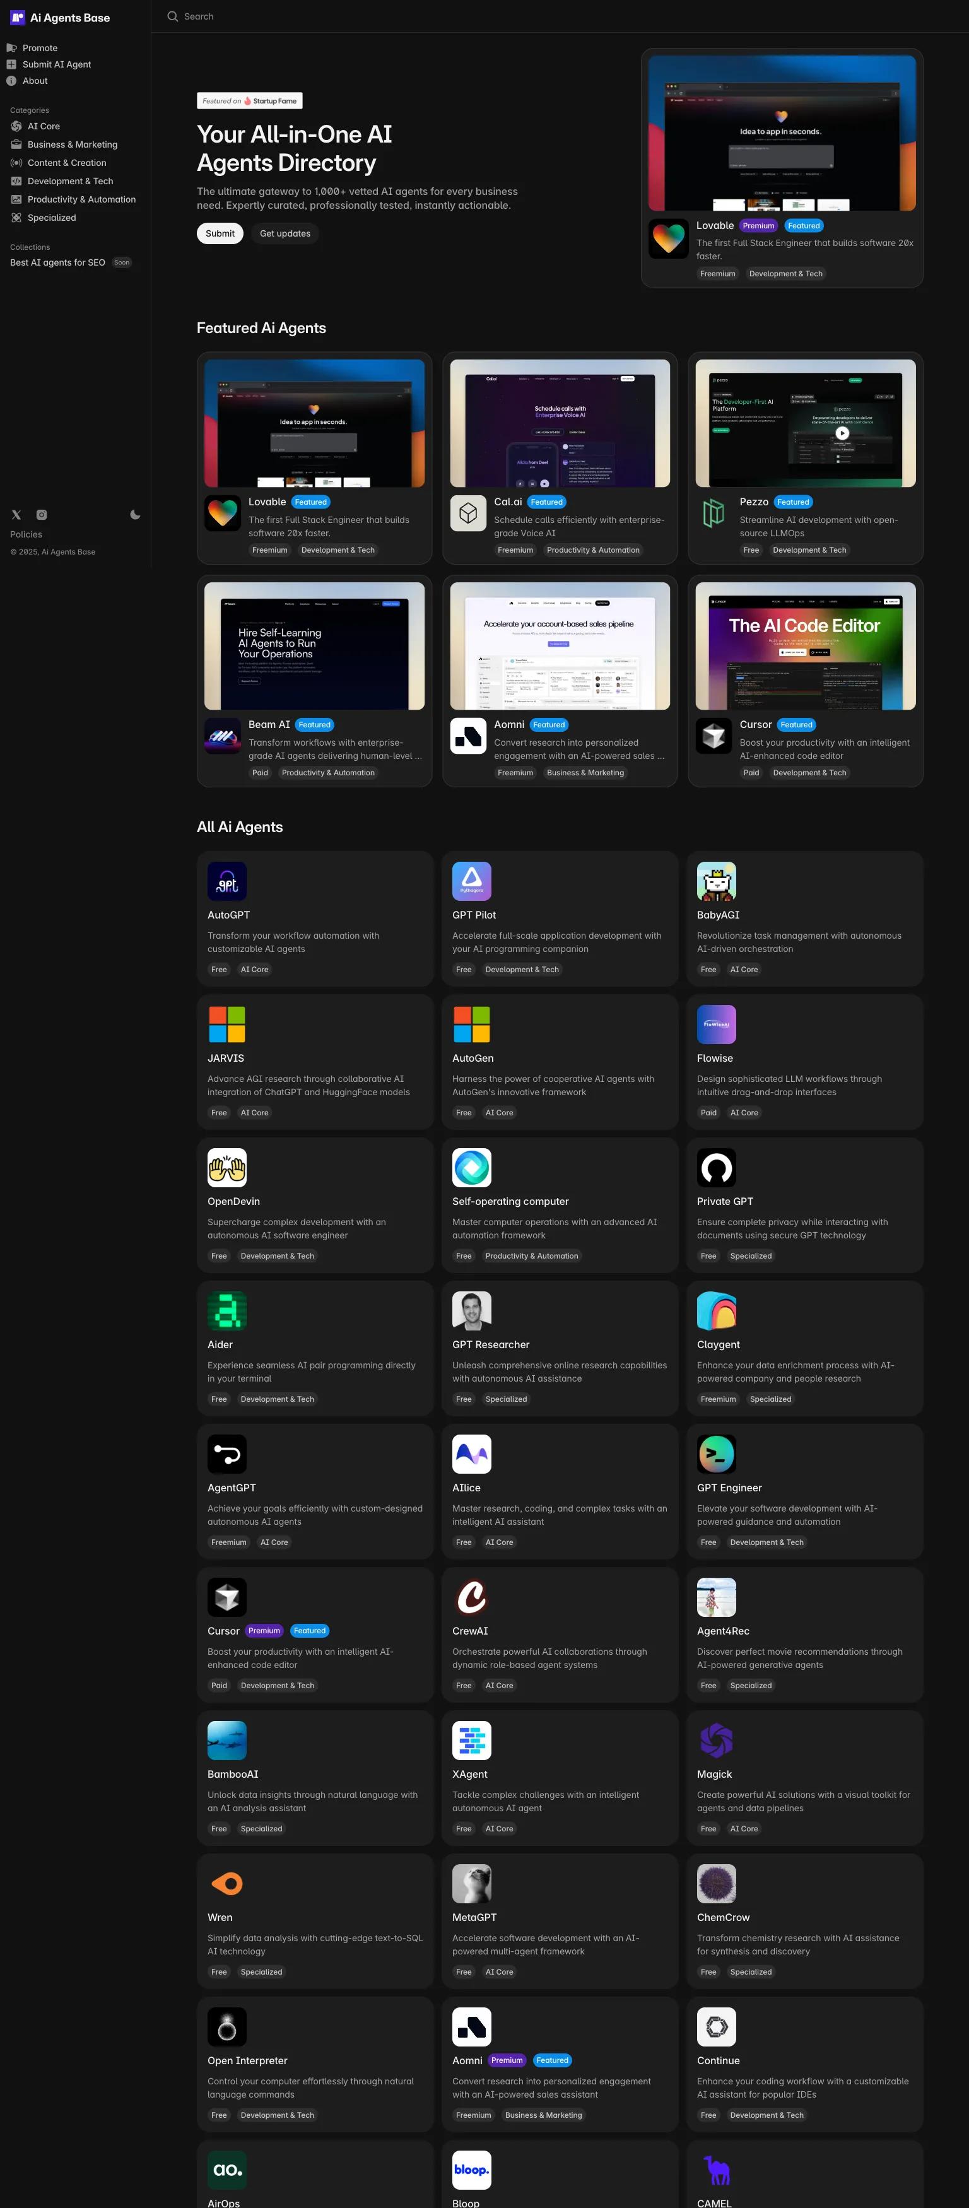Open the GPT Engineer terminal icon
The width and height of the screenshot is (969, 2208).
pos(717,1453)
